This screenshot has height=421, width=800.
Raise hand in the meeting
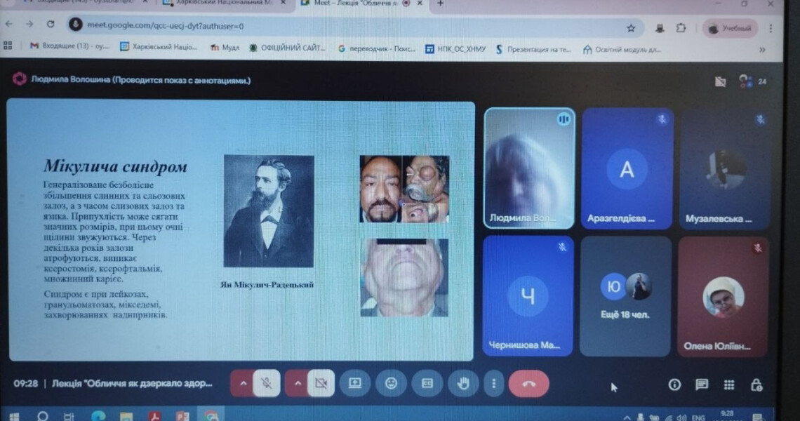point(462,383)
